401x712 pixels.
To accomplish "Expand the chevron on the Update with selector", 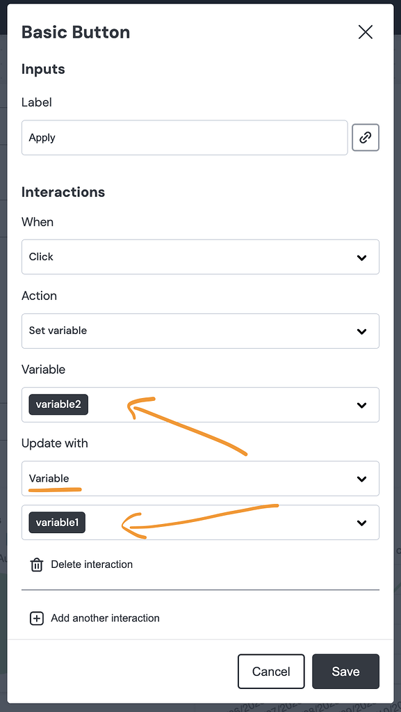I will pos(361,478).
